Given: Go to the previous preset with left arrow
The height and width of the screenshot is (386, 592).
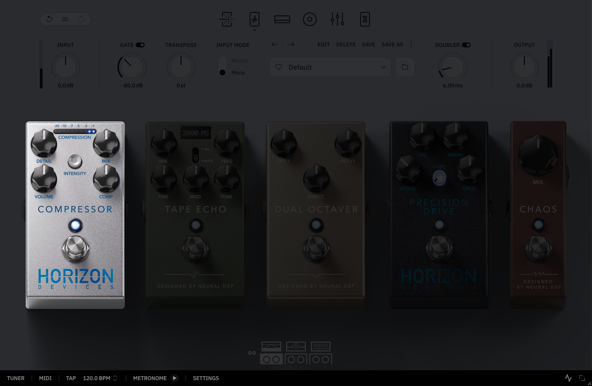Looking at the screenshot, I should (275, 44).
